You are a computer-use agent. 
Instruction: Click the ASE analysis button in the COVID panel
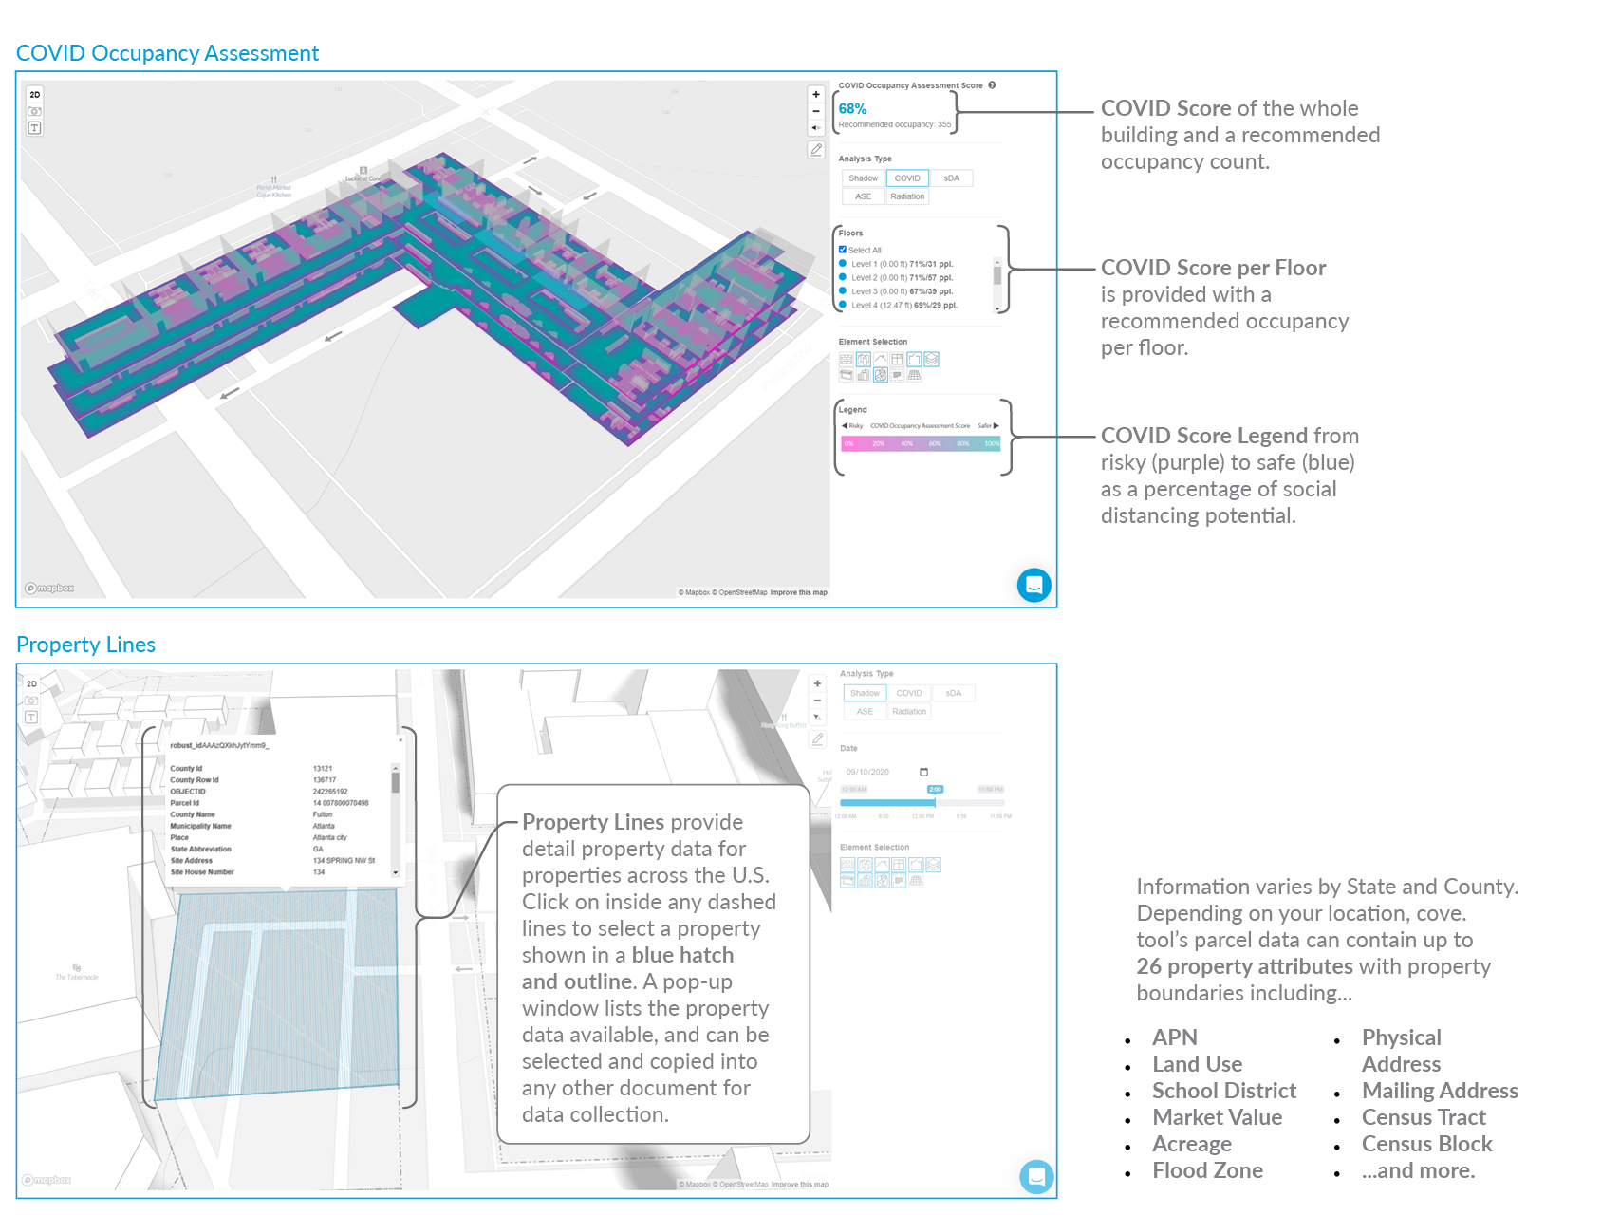click(x=863, y=196)
